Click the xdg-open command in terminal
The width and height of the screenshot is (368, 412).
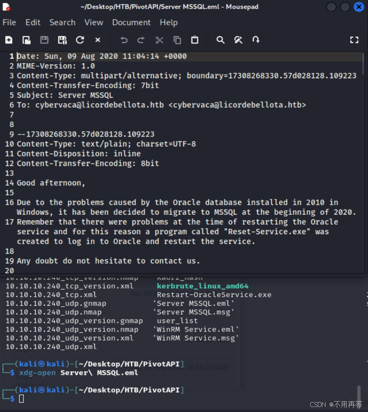(x=37, y=373)
